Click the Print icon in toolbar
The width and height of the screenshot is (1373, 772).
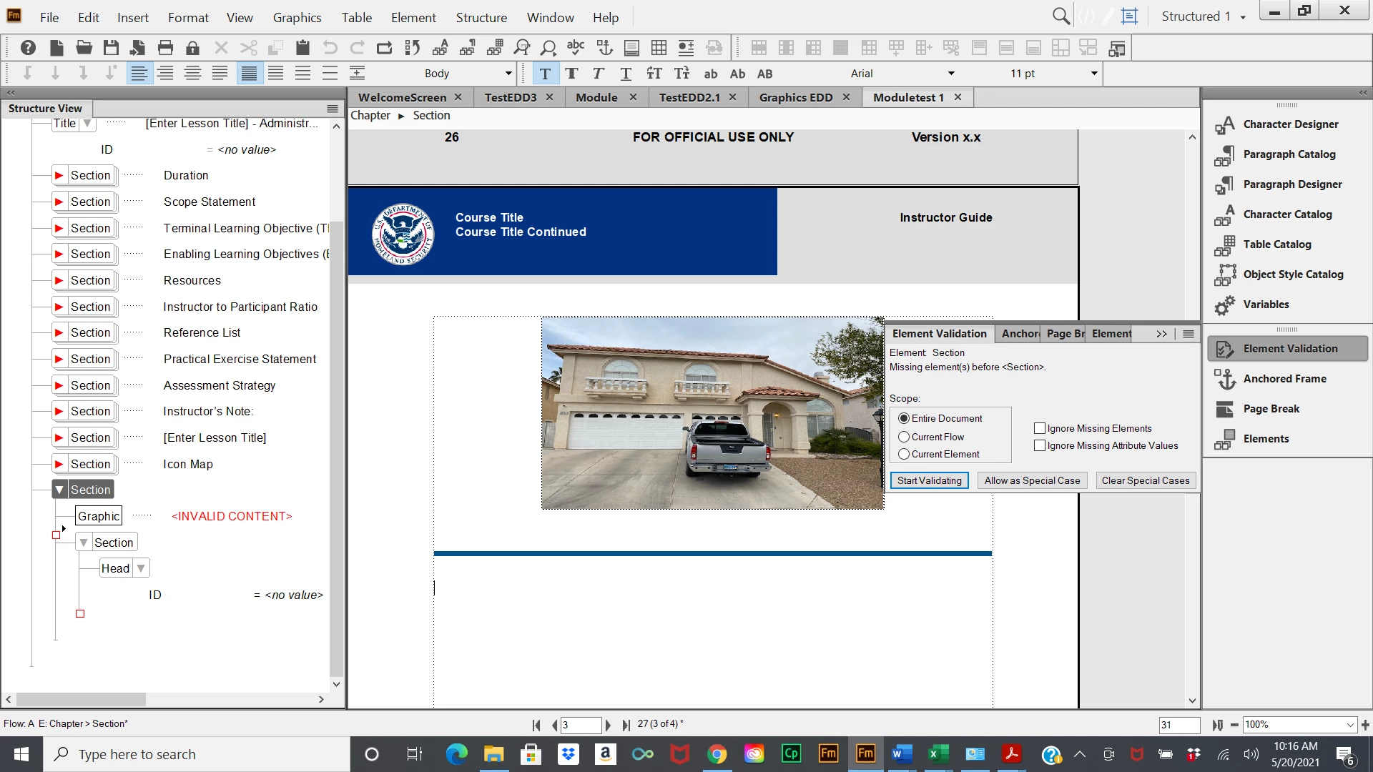pyautogui.click(x=165, y=48)
